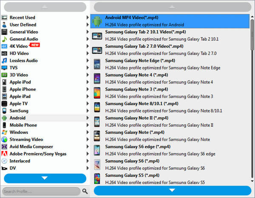Click the profile list scrollbar up arrow
The height and width of the screenshot is (198, 255).
[x=252, y=17]
